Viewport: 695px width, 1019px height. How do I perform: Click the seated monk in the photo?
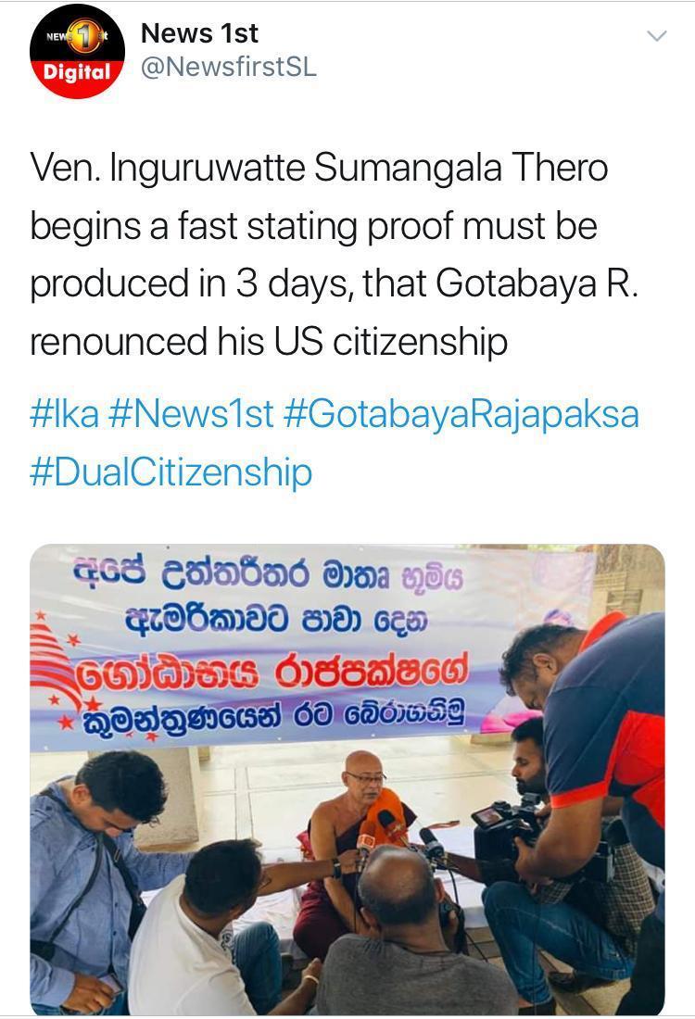[352, 851]
